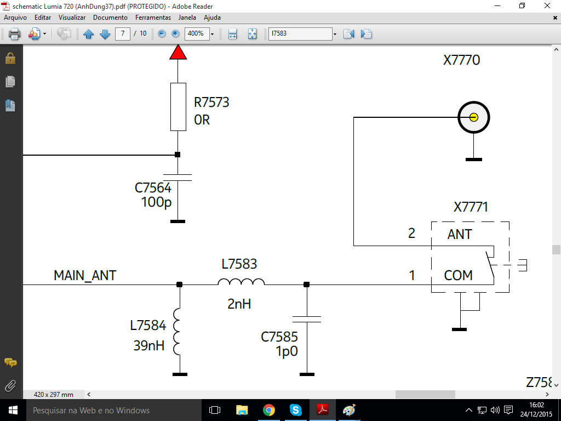Open the Documento menu
This screenshot has width=561, height=421.
[x=110, y=18]
